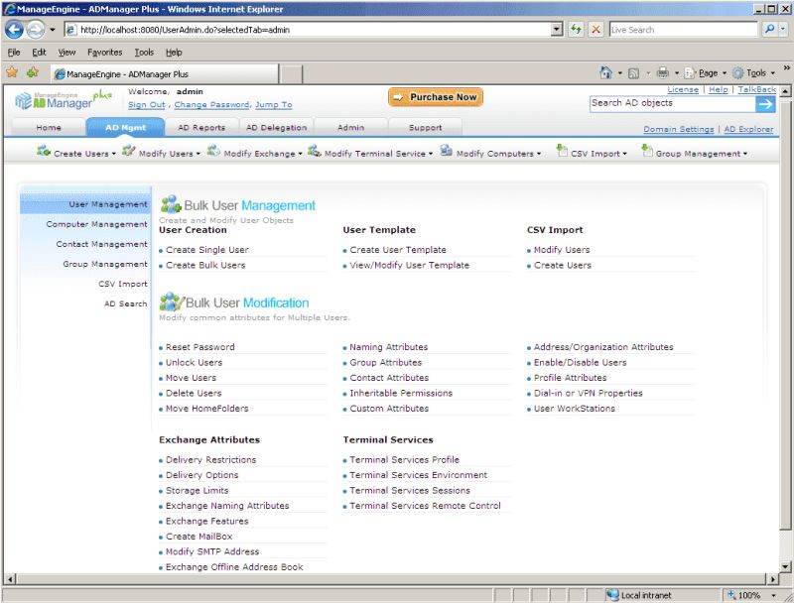Open the address bar history dropdown
This screenshot has width=794, height=603.
click(x=557, y=29)
